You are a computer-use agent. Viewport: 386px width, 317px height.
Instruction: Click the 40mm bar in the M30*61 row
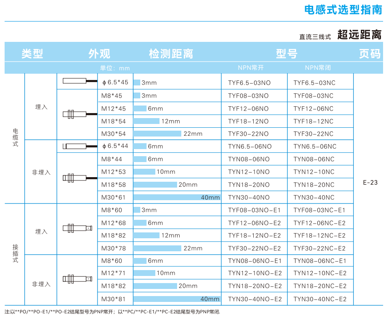pos(177,197)
